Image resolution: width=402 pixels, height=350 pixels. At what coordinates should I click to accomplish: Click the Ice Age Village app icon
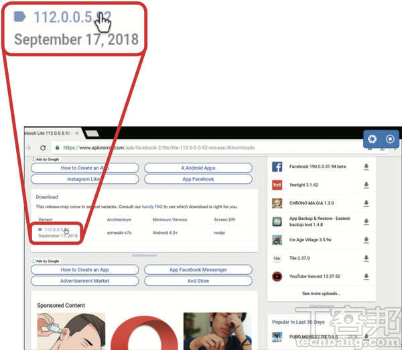tap(277, 240)
